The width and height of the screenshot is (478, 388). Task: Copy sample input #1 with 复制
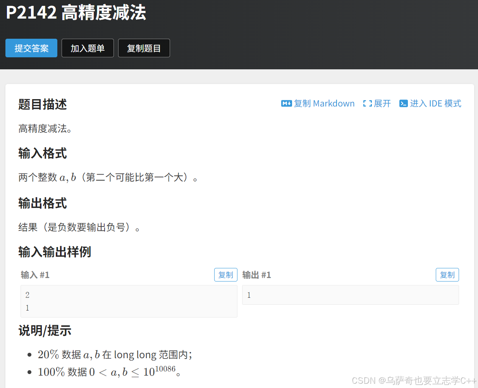(x=226, y=275)
